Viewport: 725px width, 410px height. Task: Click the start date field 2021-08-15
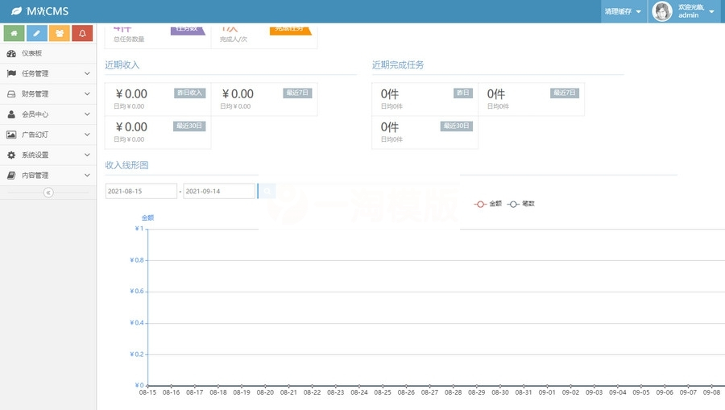(x=141, y=191)
